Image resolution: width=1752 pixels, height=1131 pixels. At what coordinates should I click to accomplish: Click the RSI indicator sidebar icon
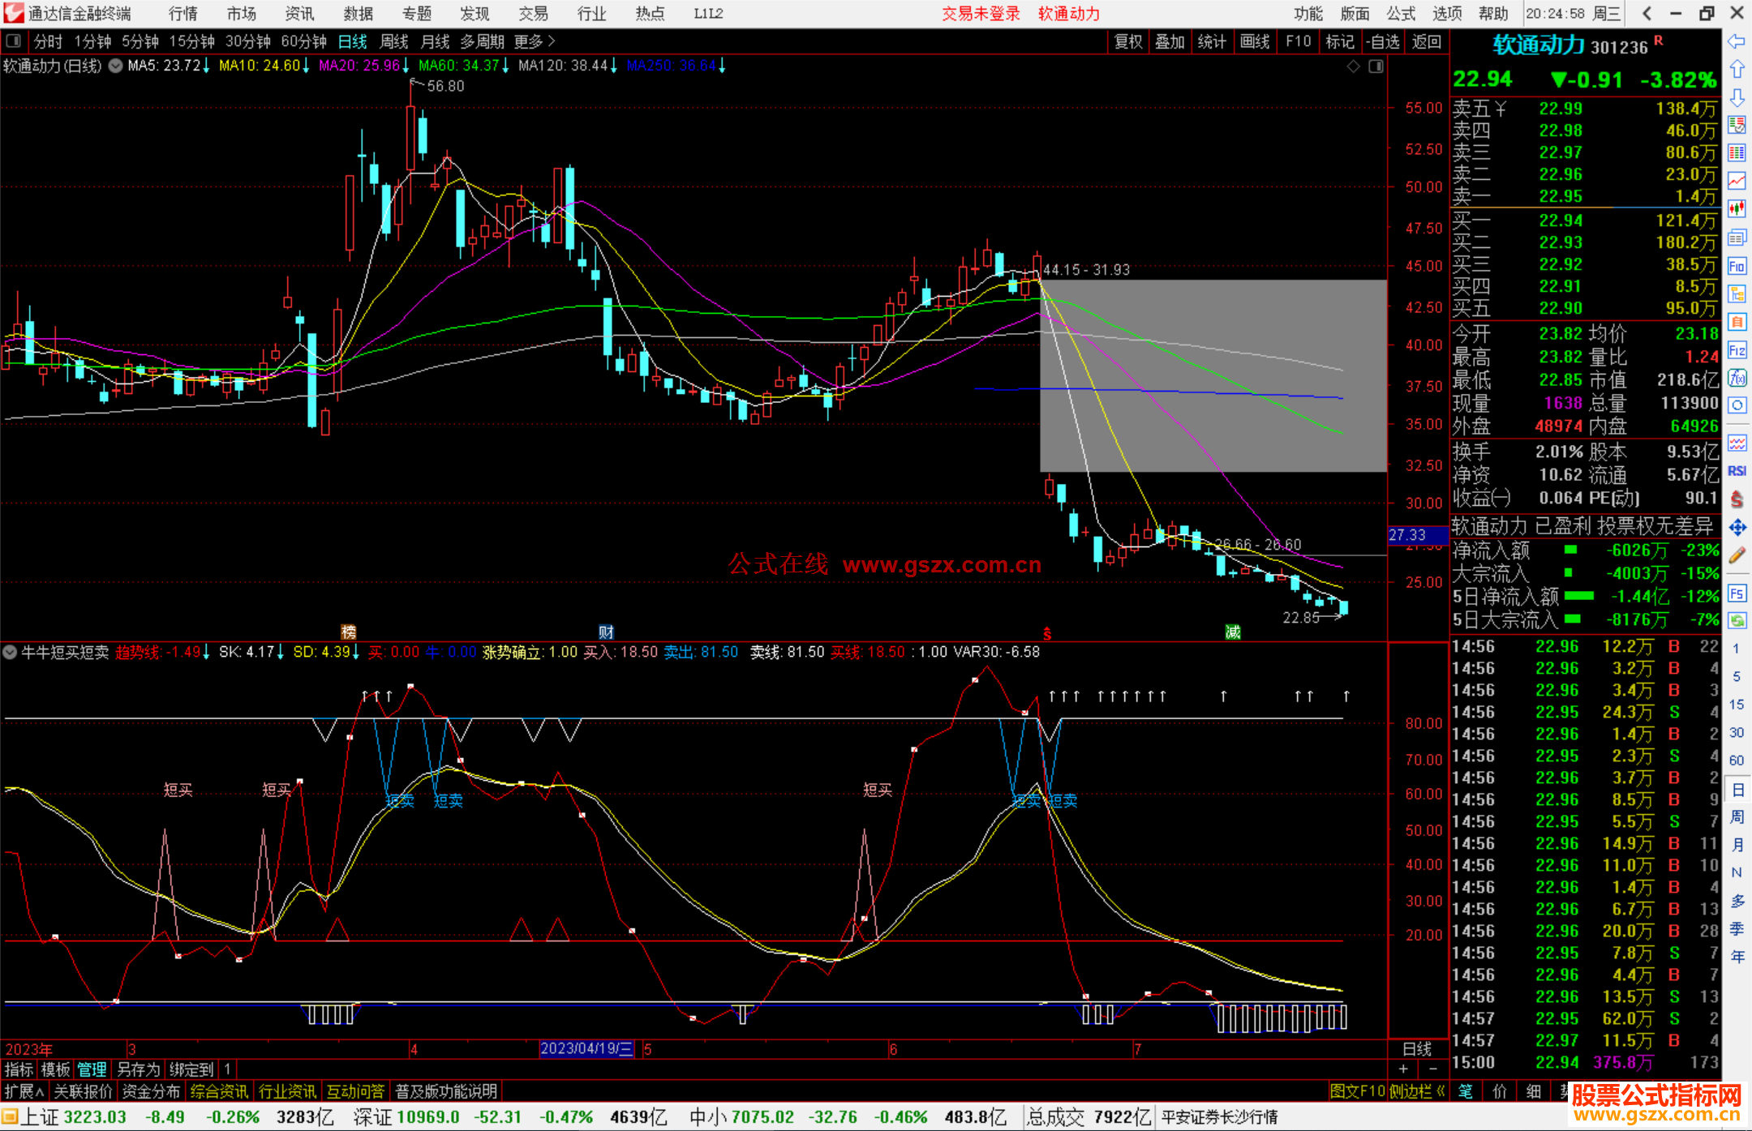(1737, 471)
